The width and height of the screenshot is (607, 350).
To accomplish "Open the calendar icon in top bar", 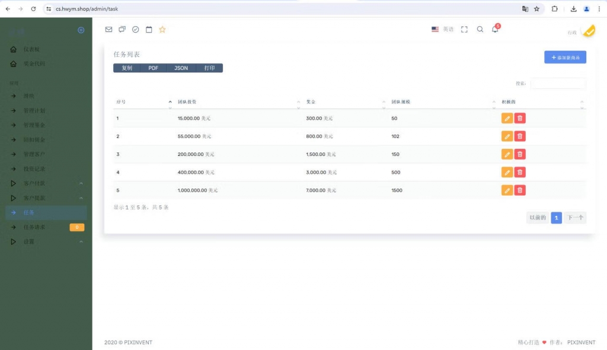I will (149, 30).
